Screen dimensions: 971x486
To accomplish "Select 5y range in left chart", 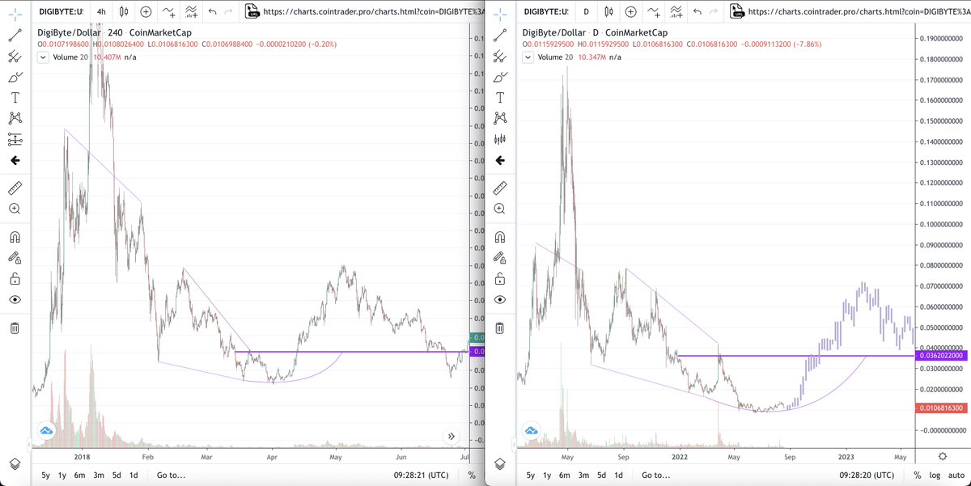I will [x=45, y=475].
